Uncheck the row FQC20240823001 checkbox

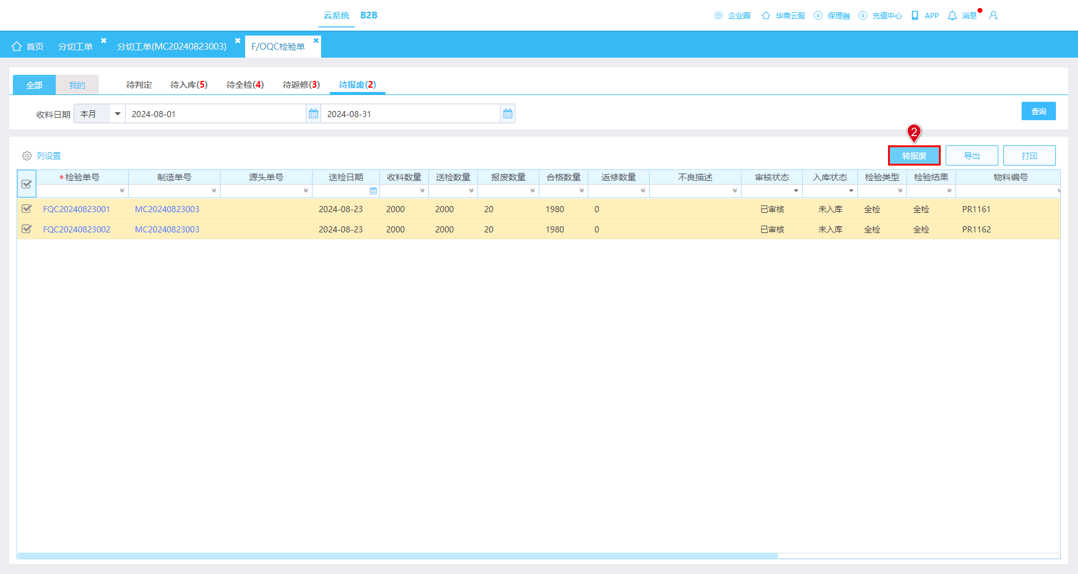(x=26, y=209)
